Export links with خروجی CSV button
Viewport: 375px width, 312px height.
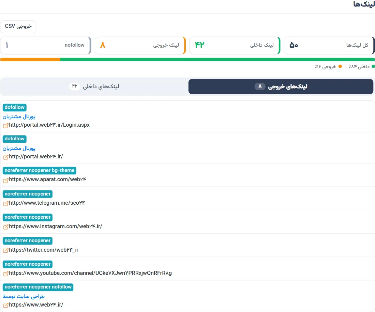pos(18,26)
